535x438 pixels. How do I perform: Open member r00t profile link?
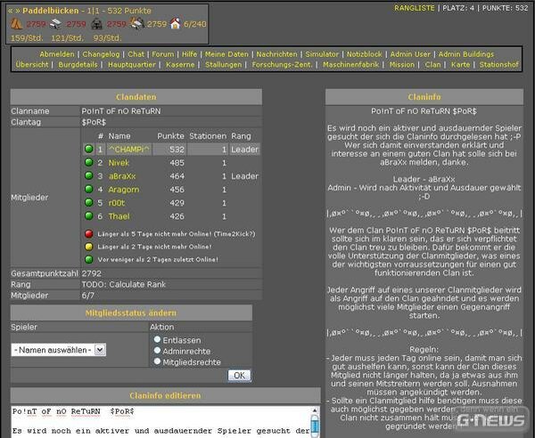click(x=116, y=203)
